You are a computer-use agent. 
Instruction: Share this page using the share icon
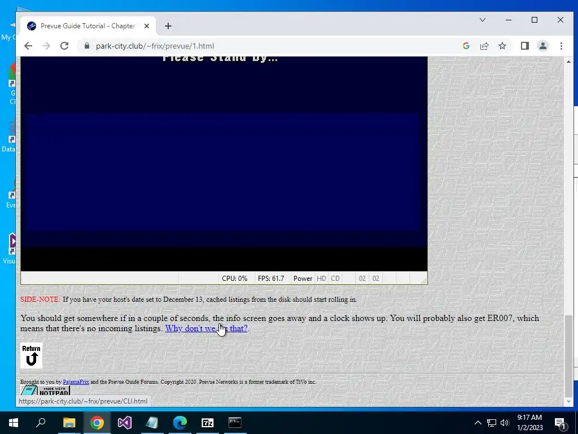[x=484, y=46]
